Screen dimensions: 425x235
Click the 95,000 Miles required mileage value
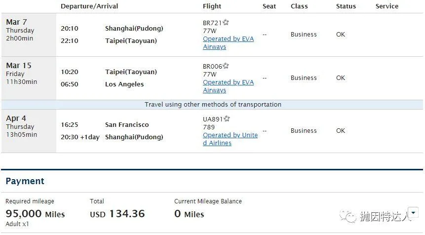point(35,214)
